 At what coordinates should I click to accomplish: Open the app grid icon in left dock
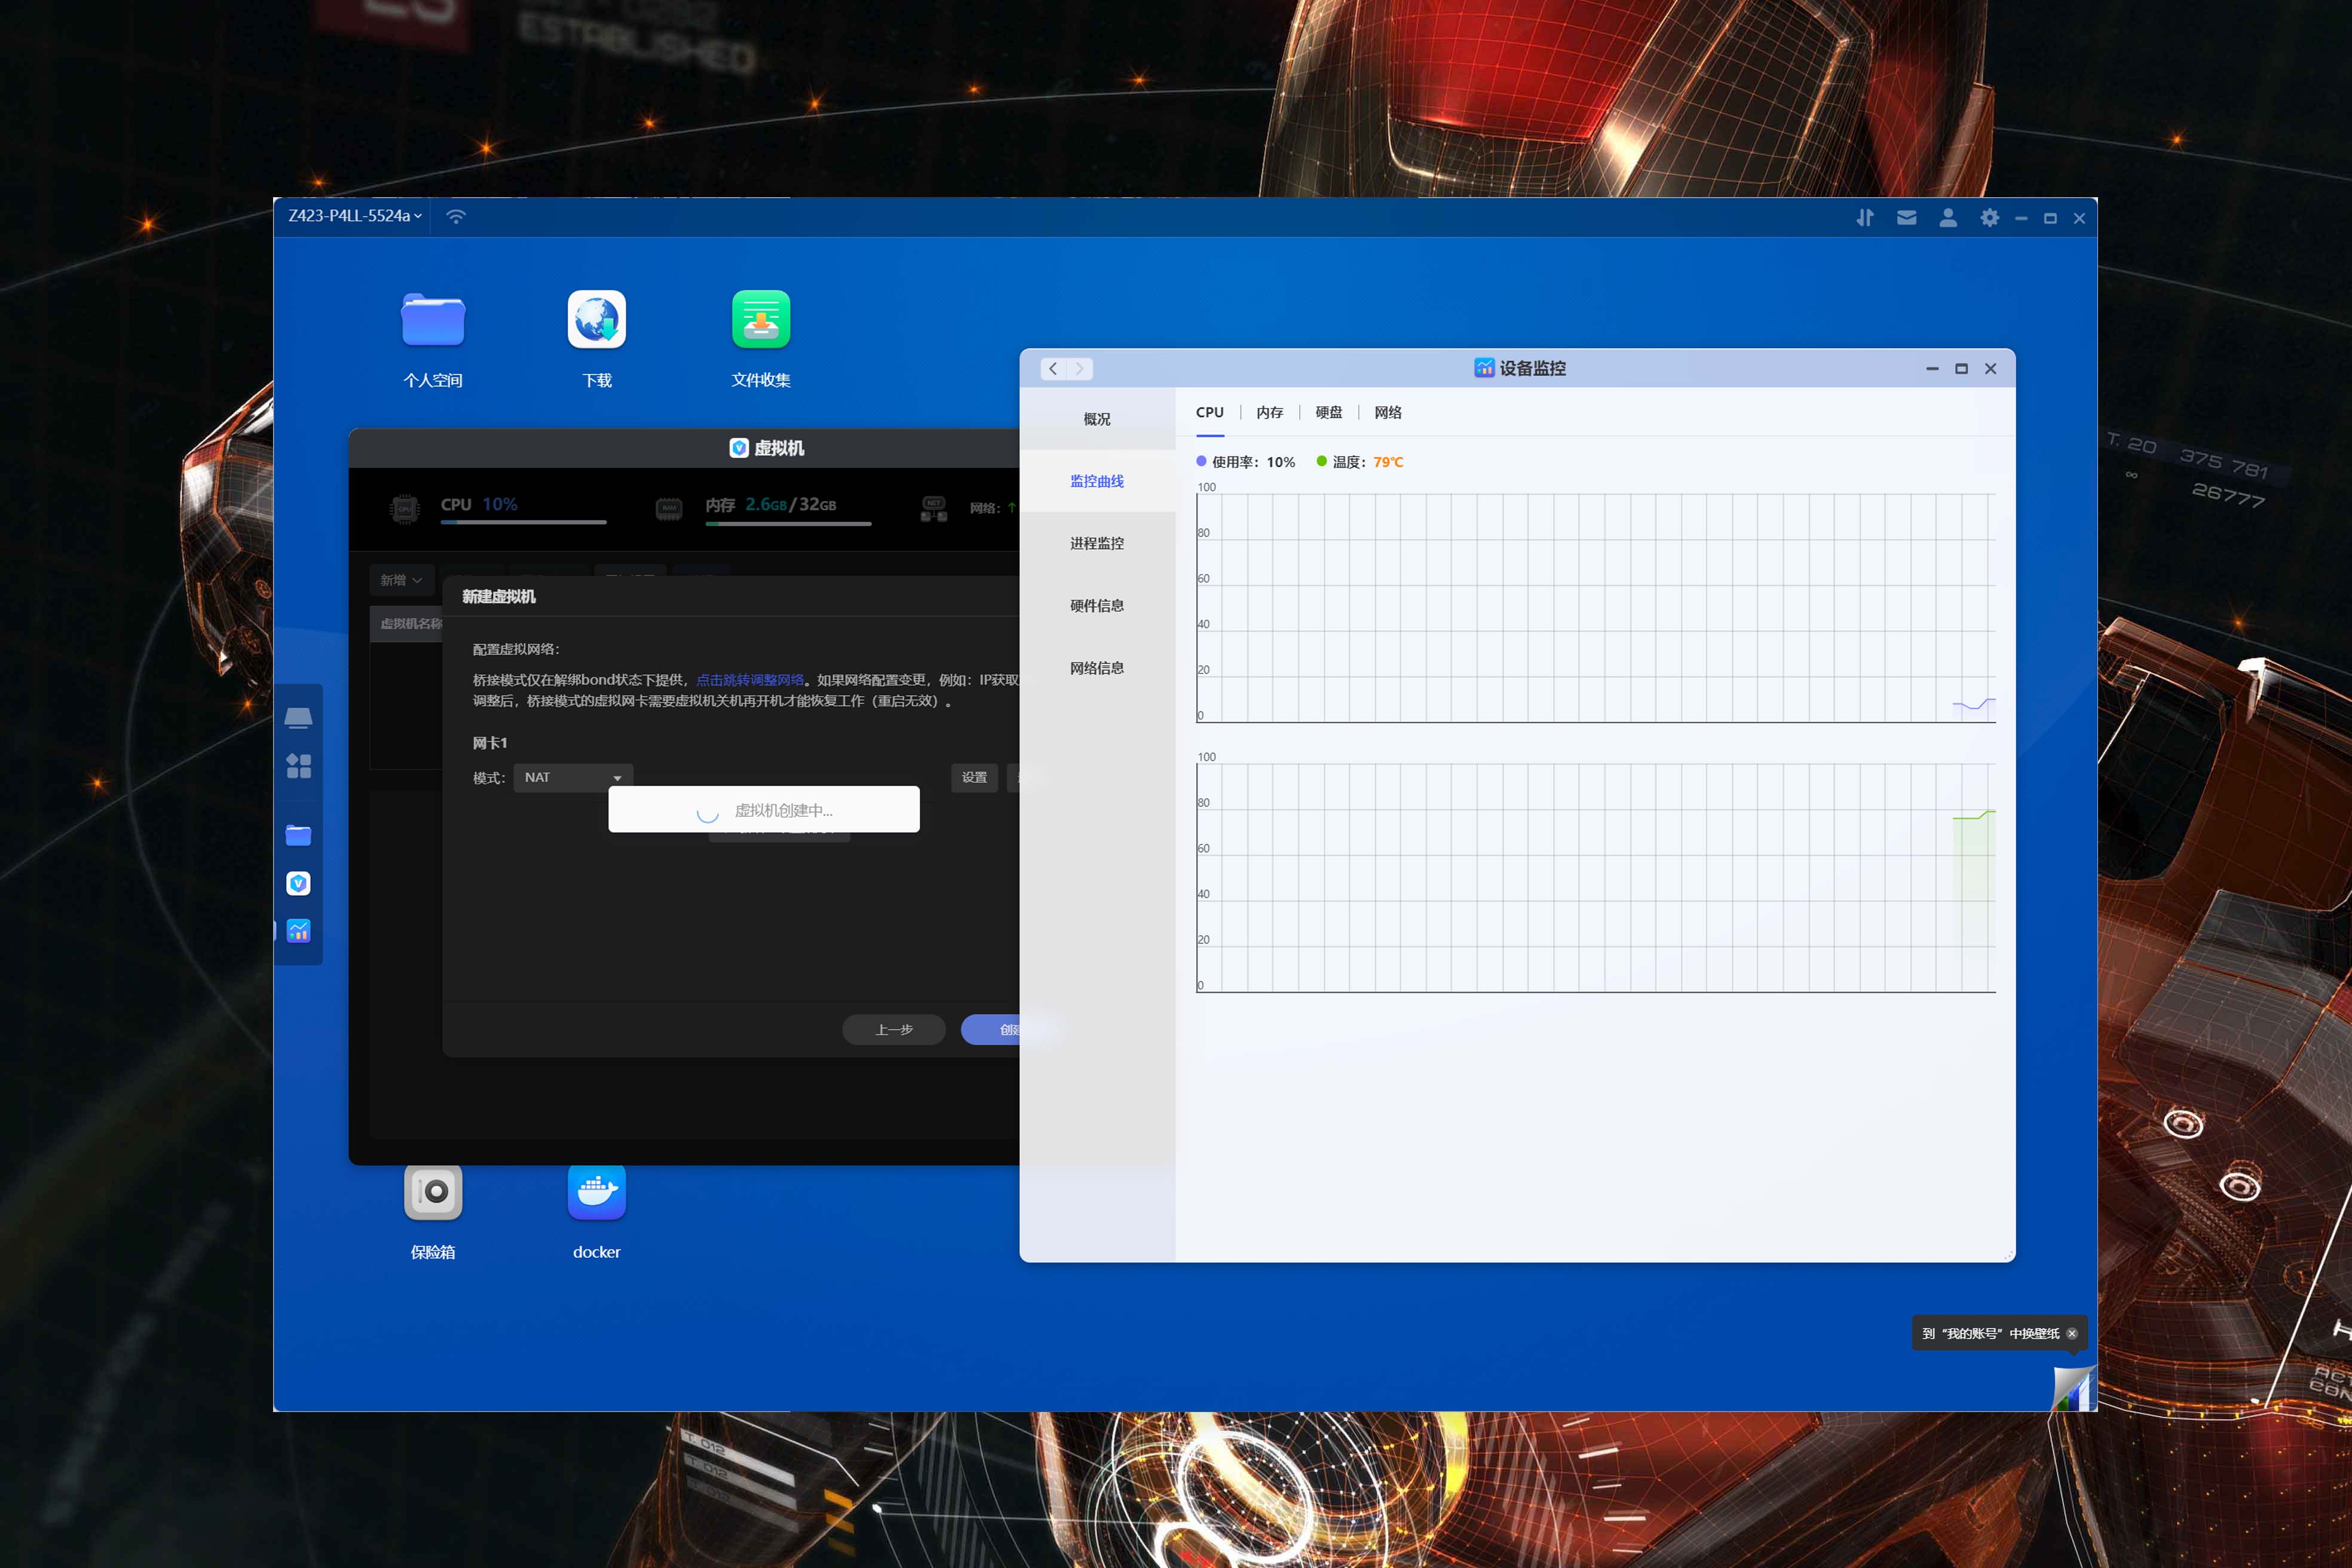(298, 766)
